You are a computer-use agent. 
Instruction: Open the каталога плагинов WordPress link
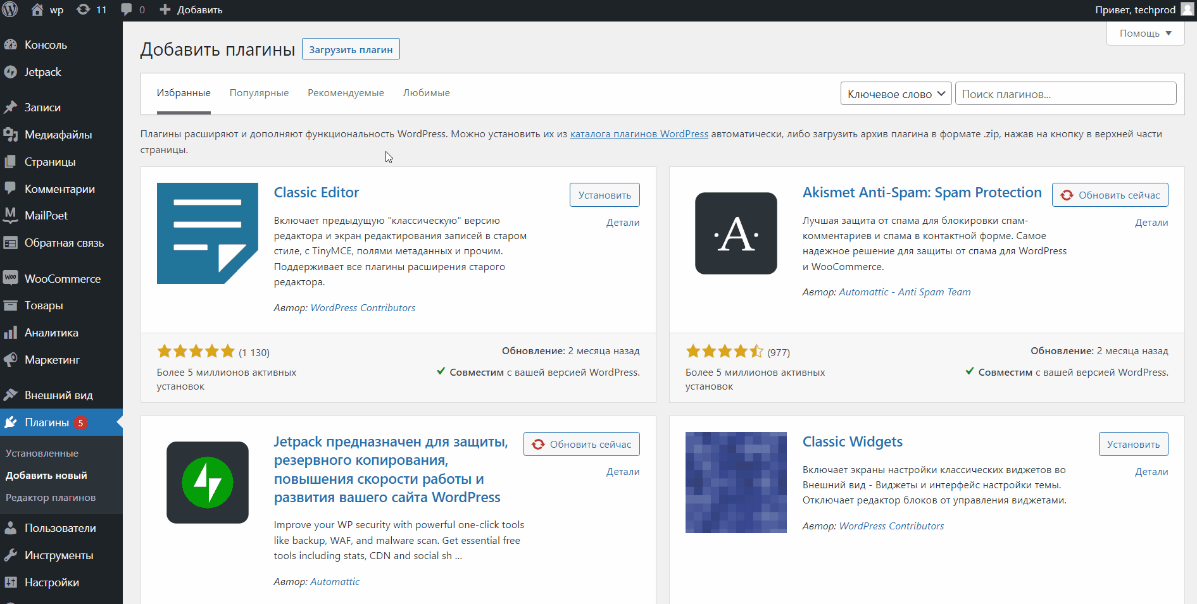pyautogui.click(x=639, y=134)
